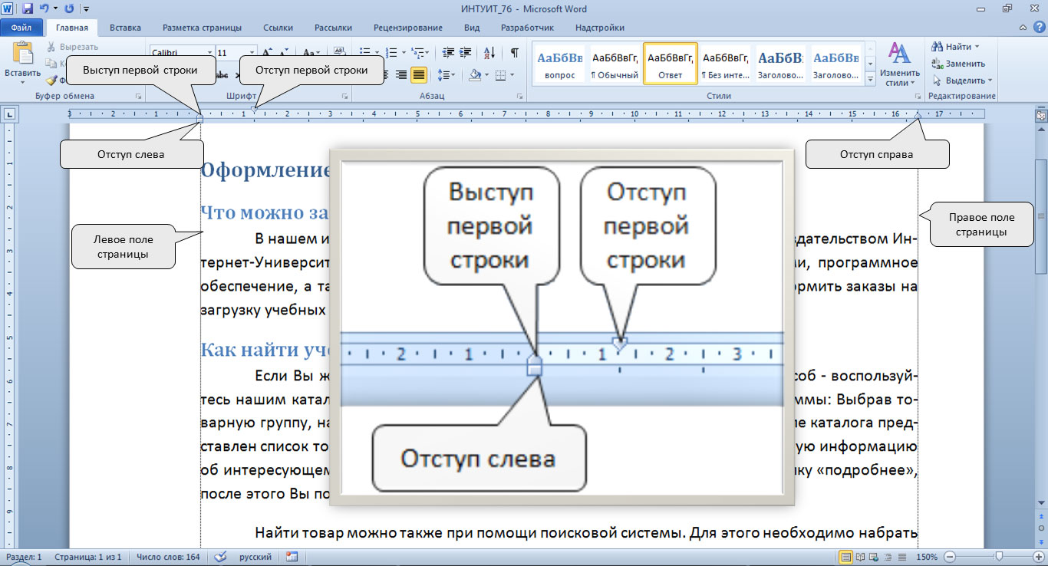Screen dimensions: 1048x566
Task: Switch to Full Screen Reading view
Action: click(x=860, y=557)
